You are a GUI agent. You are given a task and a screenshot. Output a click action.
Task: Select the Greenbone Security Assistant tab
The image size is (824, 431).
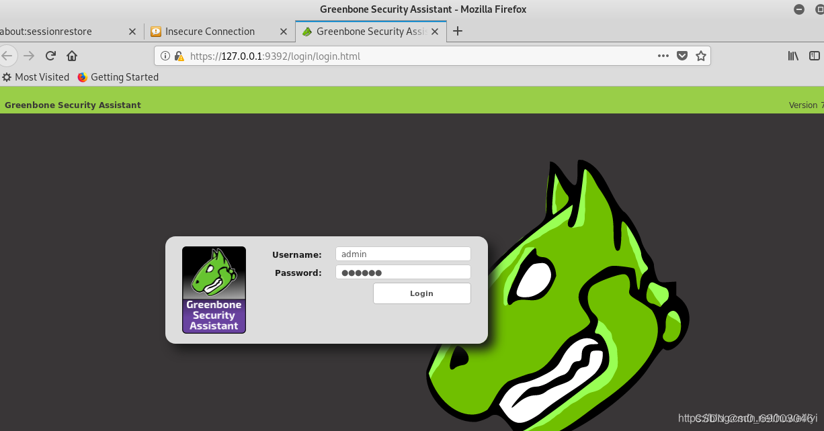371,32
